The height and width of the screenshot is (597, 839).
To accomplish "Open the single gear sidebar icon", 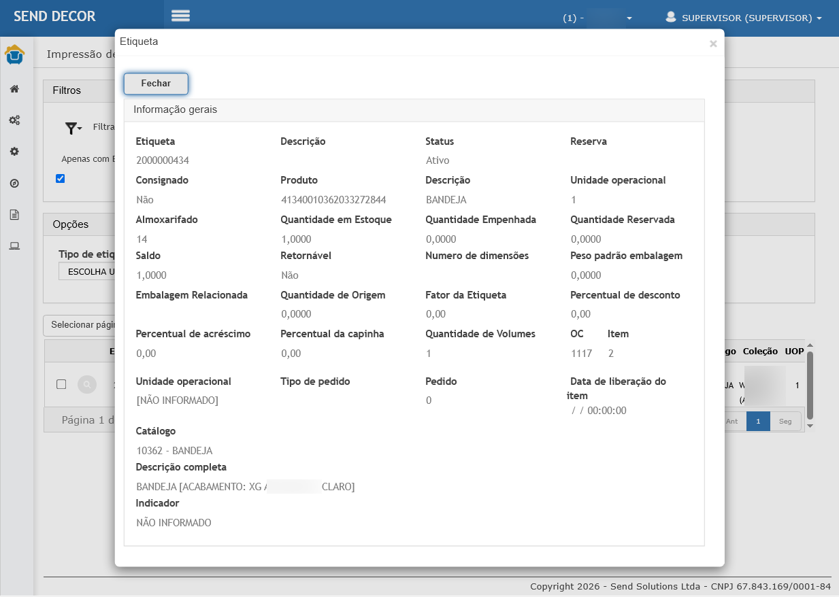I will pos(14,152).
